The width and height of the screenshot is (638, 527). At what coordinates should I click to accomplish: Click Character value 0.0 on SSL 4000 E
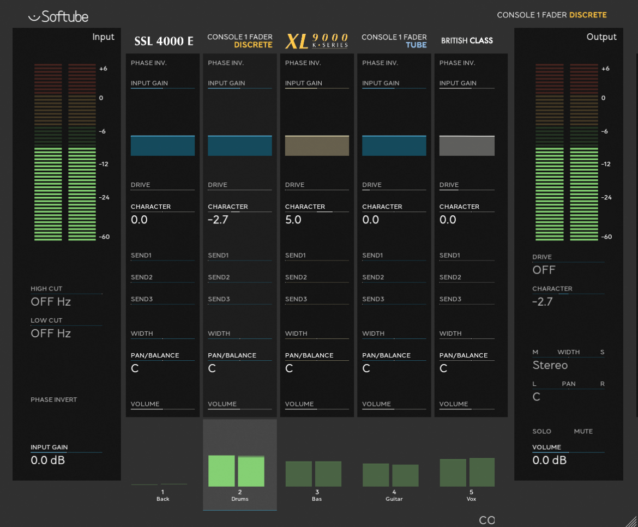pyautogui.click(x=139, y=220)
